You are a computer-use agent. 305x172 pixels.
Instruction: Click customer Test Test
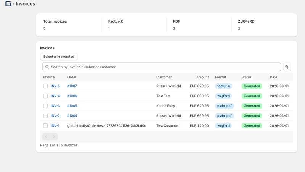pyautogui.click(x=164, y=96)
